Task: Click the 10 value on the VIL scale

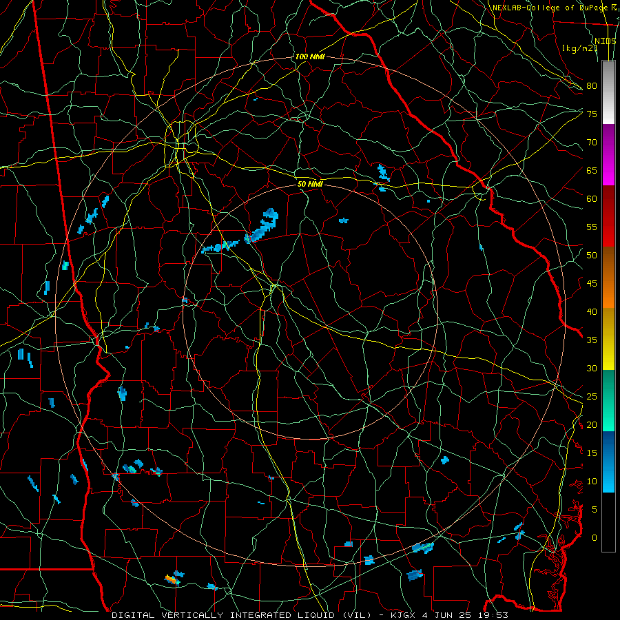Action: [592, 482]
